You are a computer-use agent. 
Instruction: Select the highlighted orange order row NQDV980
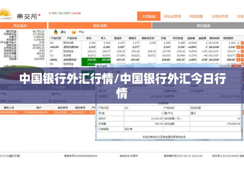click(x=47, y=112)
